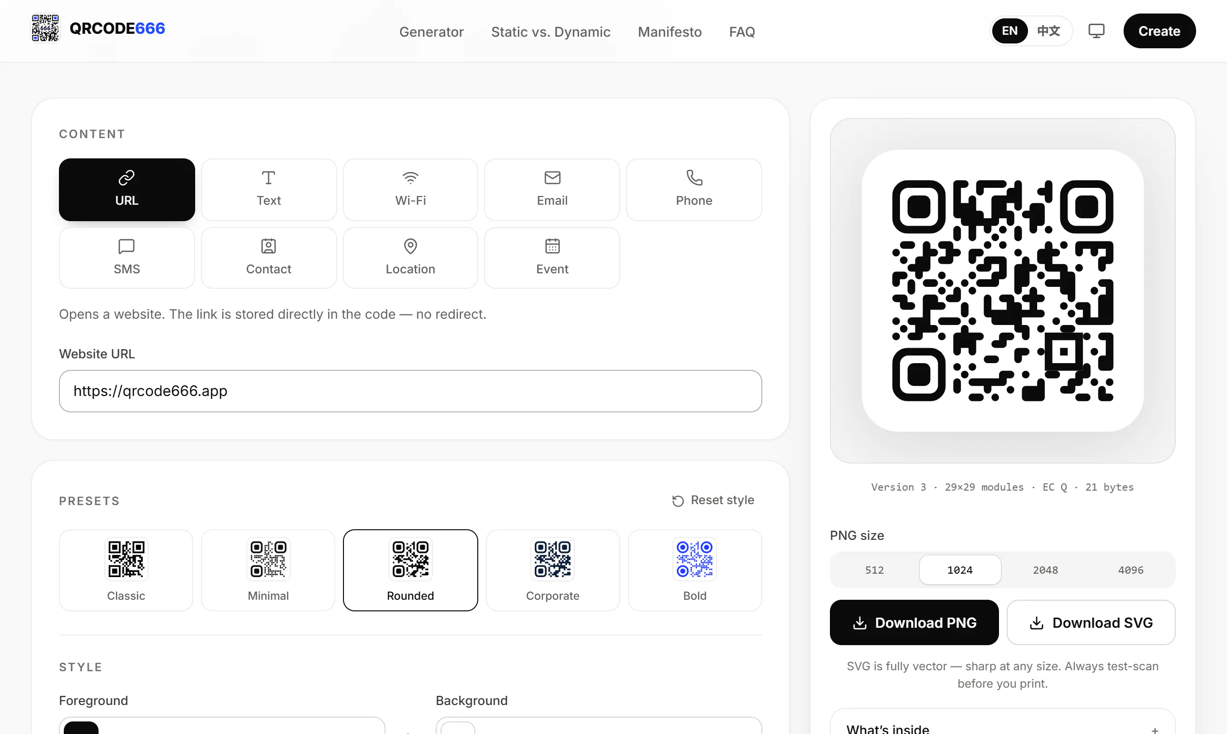Apply the Corporate preset

tap(553, 570)
